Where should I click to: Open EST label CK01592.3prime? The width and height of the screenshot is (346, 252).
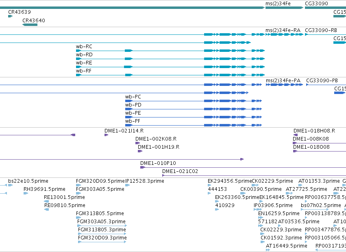tap(281, 238)
